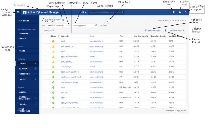Sort by the Status column arrows

(59, 36)
